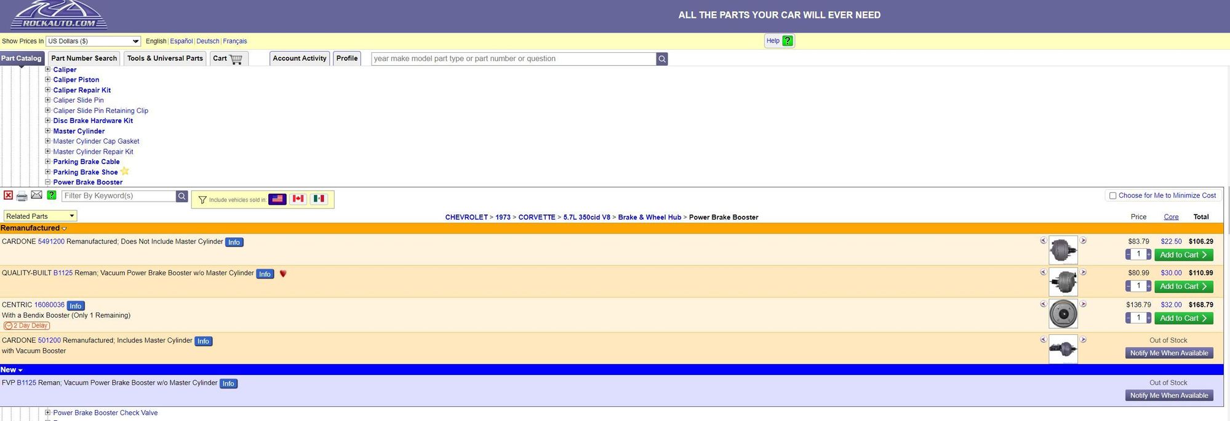Click the envelope email icon
Image resolution: width=1230 pixels, height=421 pixels.
click(x=37, y=195)
